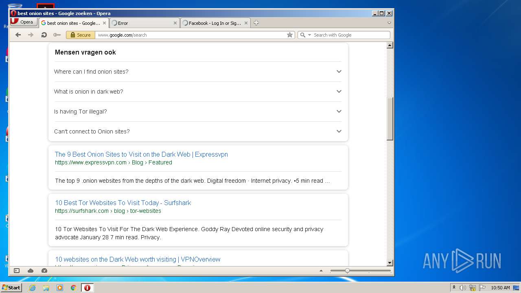The image size is (521, 293).
Task: Click the 'The top 9 .onion websites' snippet text
Action: click(192, 181)
